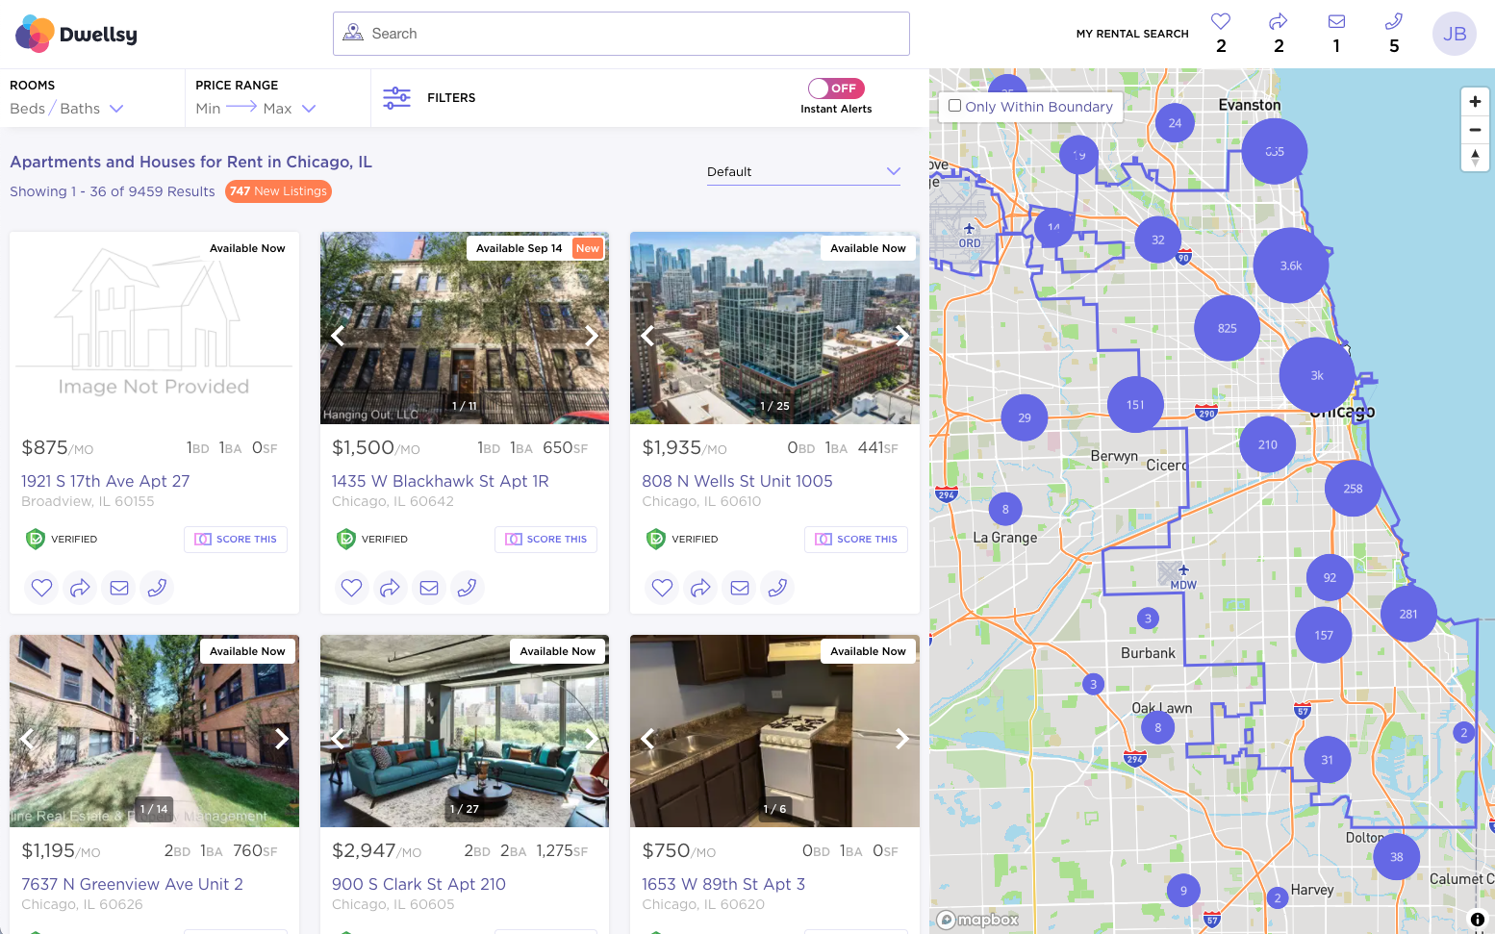Open JB user profile avatar

point(1455,34)
